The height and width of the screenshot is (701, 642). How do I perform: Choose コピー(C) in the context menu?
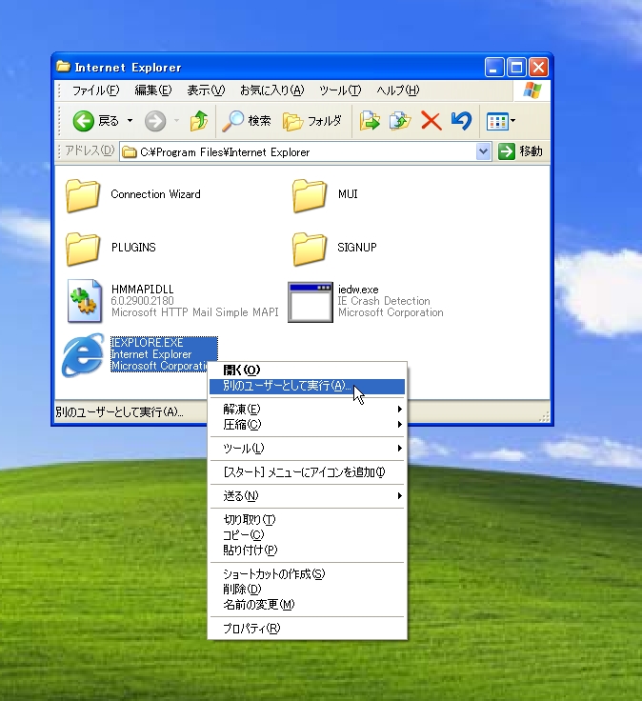point(307,534)
